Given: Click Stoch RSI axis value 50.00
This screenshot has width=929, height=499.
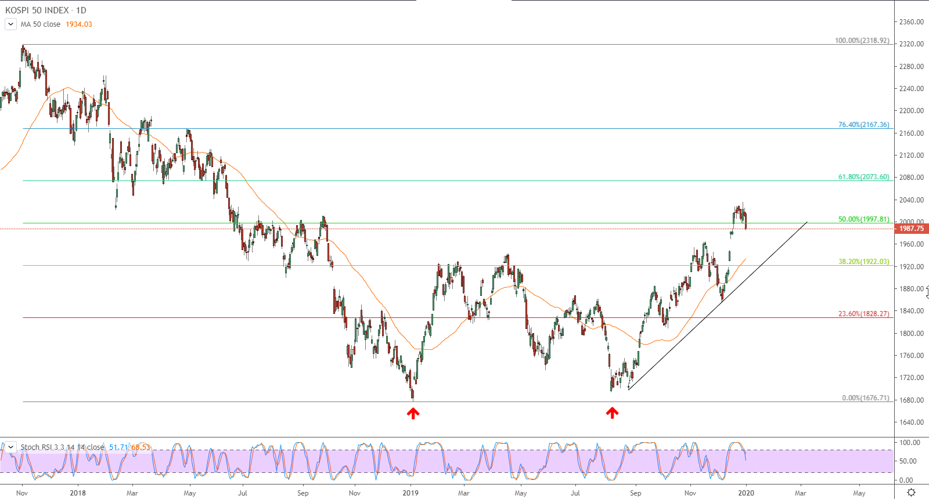Looking at the screenshot, I should click(908, 461).
